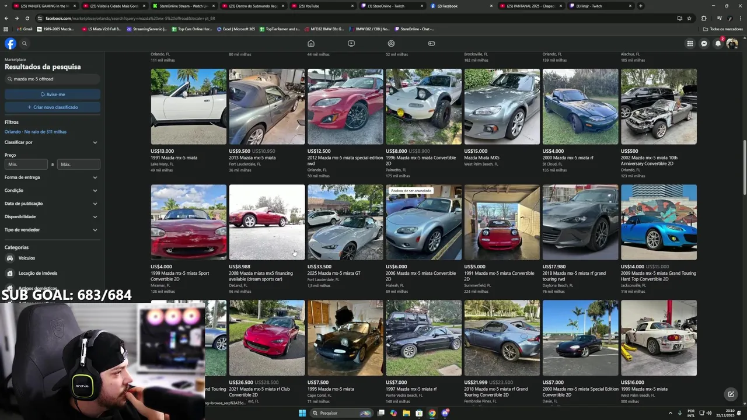
Task: Open the 1996 Mazda mx-5 Convertible 2D photo
Action: coord(424,107)
